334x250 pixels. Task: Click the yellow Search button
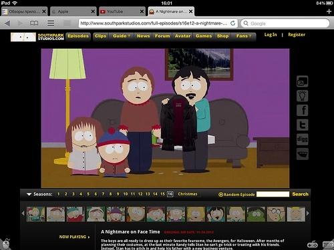[301, 194]
